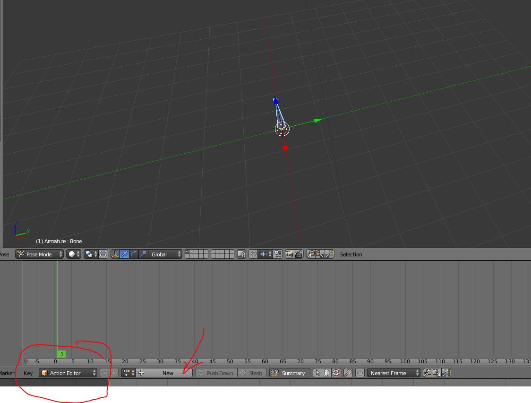Select the translate manipulator arrow icon
This screenshot has height=403, width=531.
coord(124,254)
